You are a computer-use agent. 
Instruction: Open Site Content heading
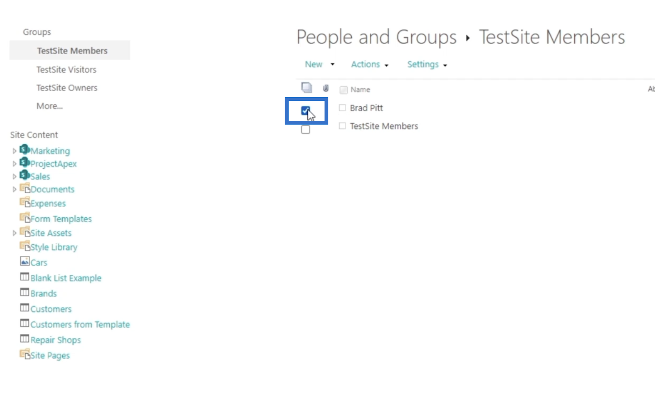point(34,135)
